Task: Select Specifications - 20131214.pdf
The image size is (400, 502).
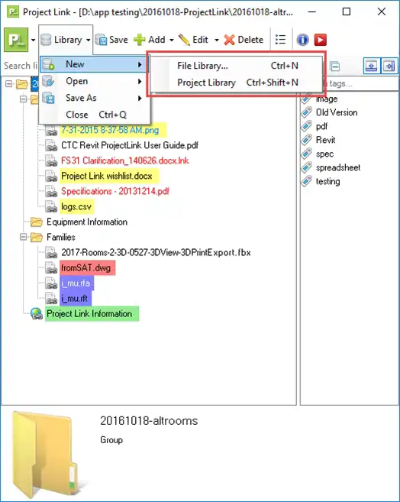Action: [x=115, y=191]
